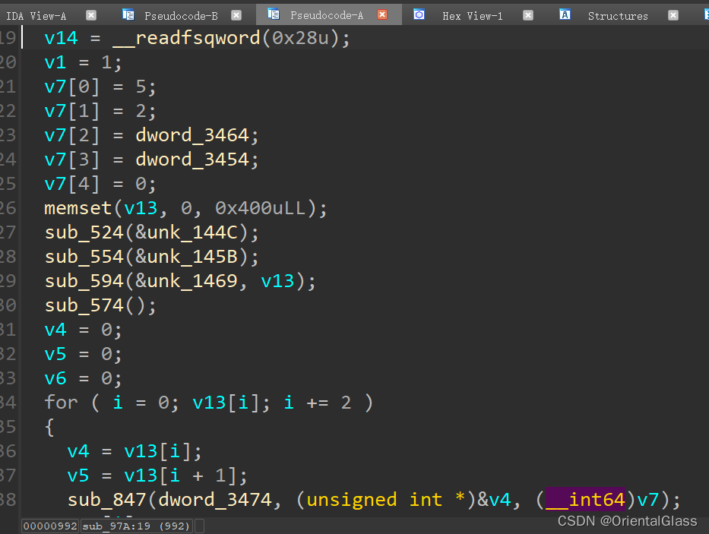Open the Structures tab
The image size is (709, 534).
[x=618, y=16]
